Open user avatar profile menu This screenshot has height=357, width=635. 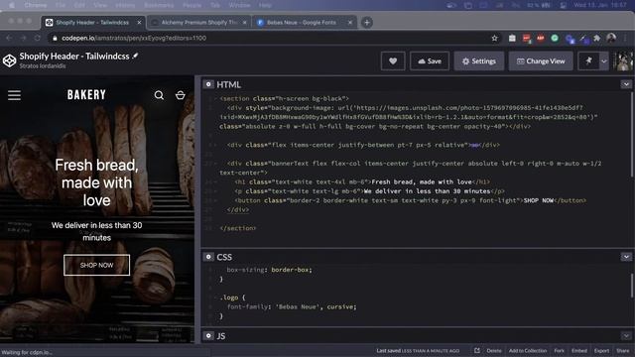[x=623, y=61]
